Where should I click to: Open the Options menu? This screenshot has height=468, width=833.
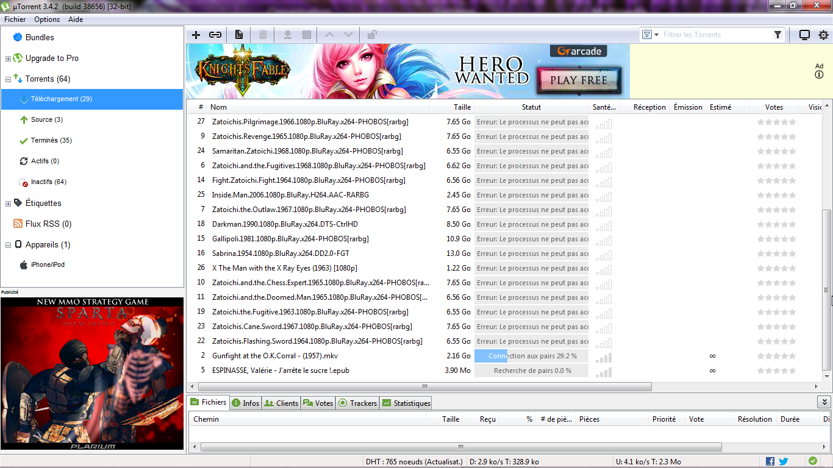pyautogui.click(x=47, y=19)
